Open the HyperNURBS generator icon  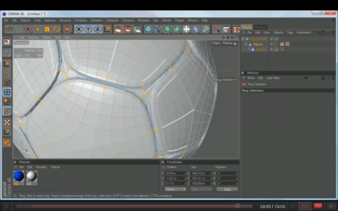(x=167, y=29)
